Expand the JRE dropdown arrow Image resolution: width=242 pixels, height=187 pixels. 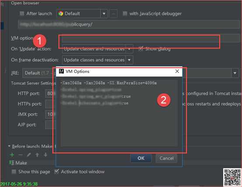235,73
